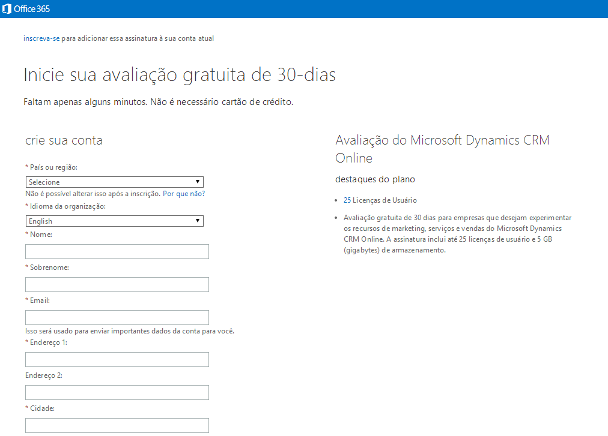This screenshot has width=608, height=436.
Task: Click inside the "Nome" input field
Action: 117,251
